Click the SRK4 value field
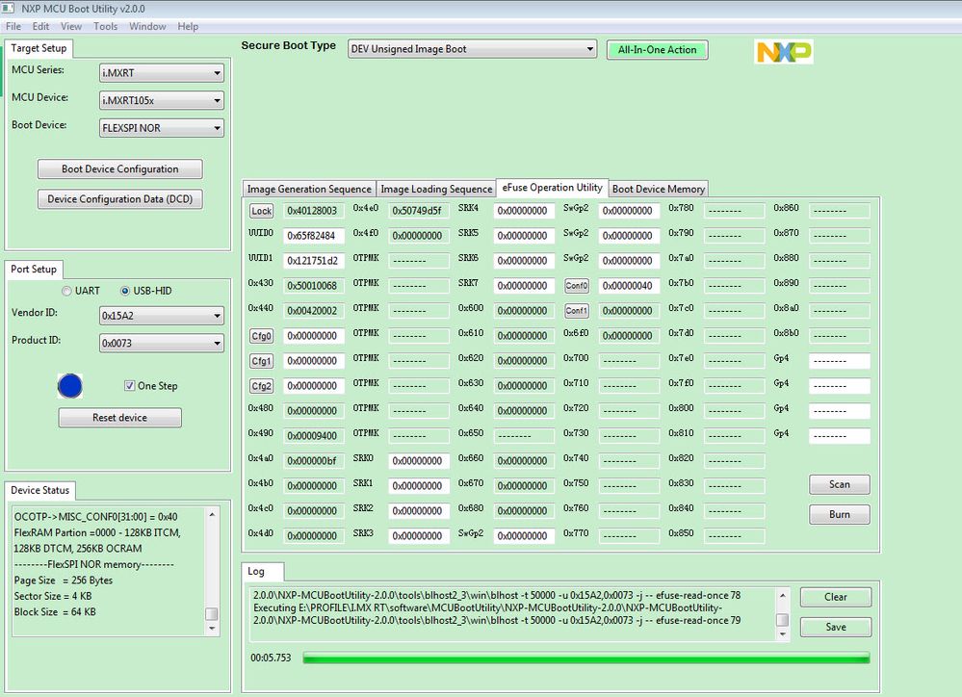 (x=524, y=211)
